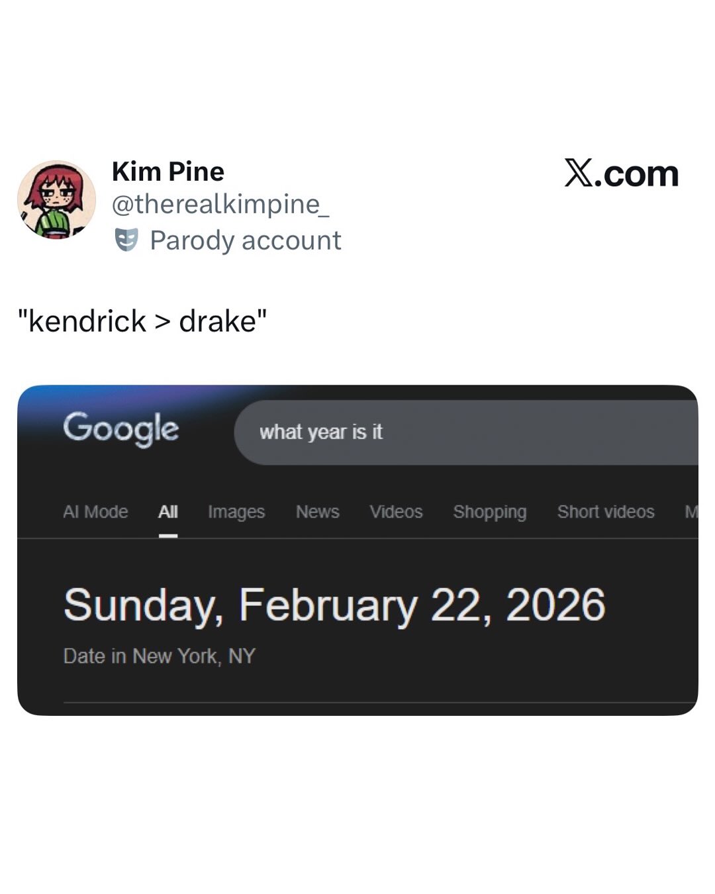Select the All results tab
715x894 pixels.
click(168, 512)
